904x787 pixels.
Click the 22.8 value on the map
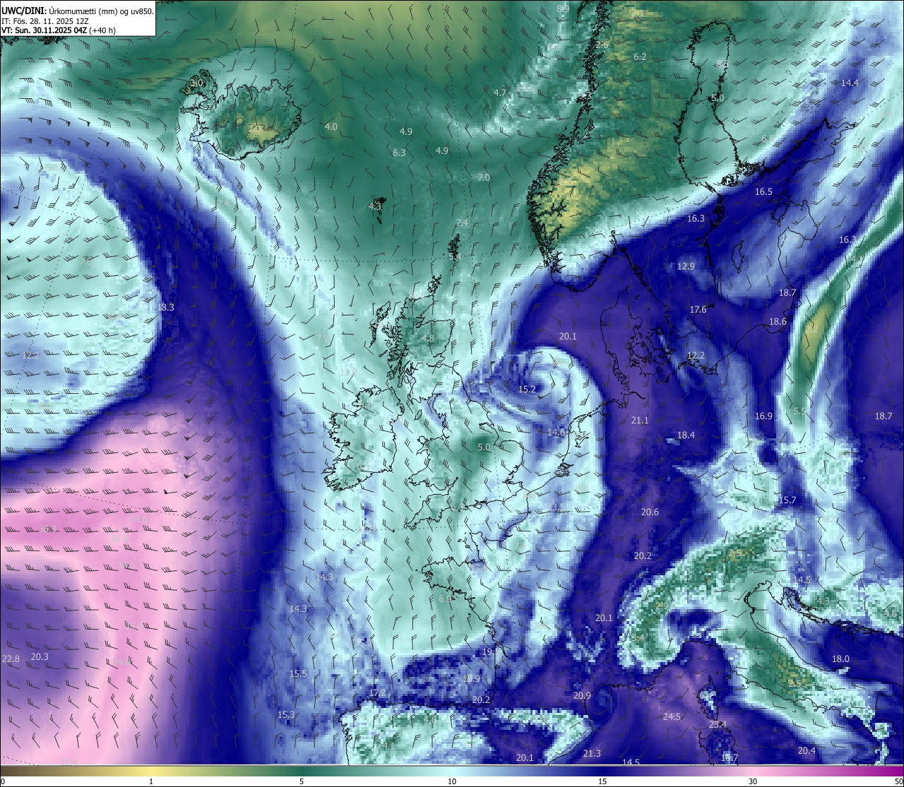(11, 659)
